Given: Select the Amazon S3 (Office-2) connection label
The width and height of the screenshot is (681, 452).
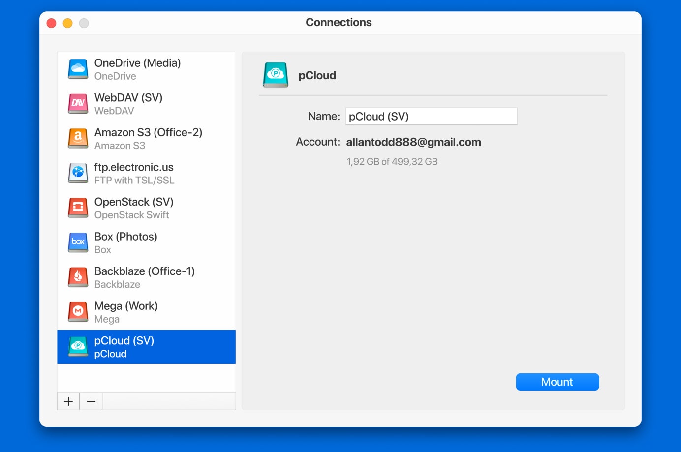Looking at the screenshot, I should [148, 133].
